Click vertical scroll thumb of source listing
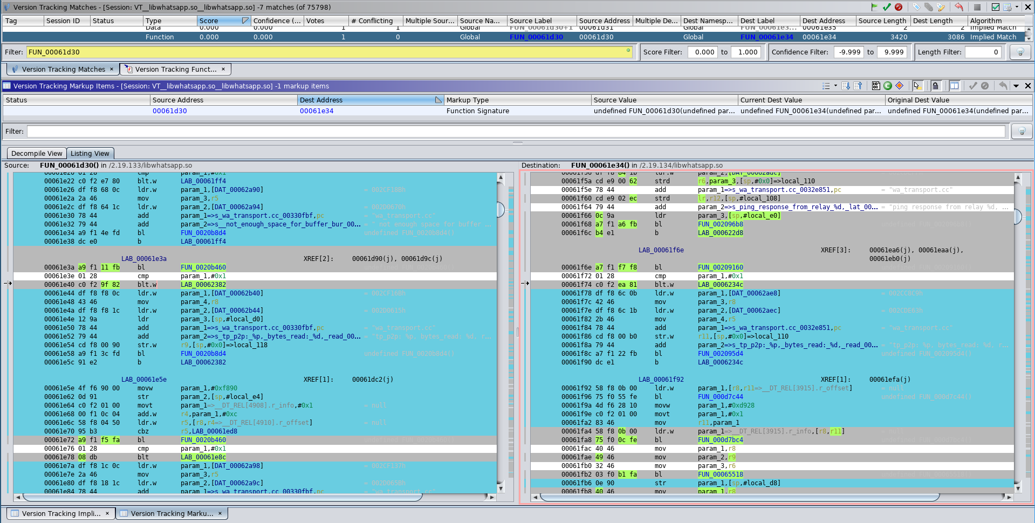This screenshot has width=1035, height=523. pos(501,209)
